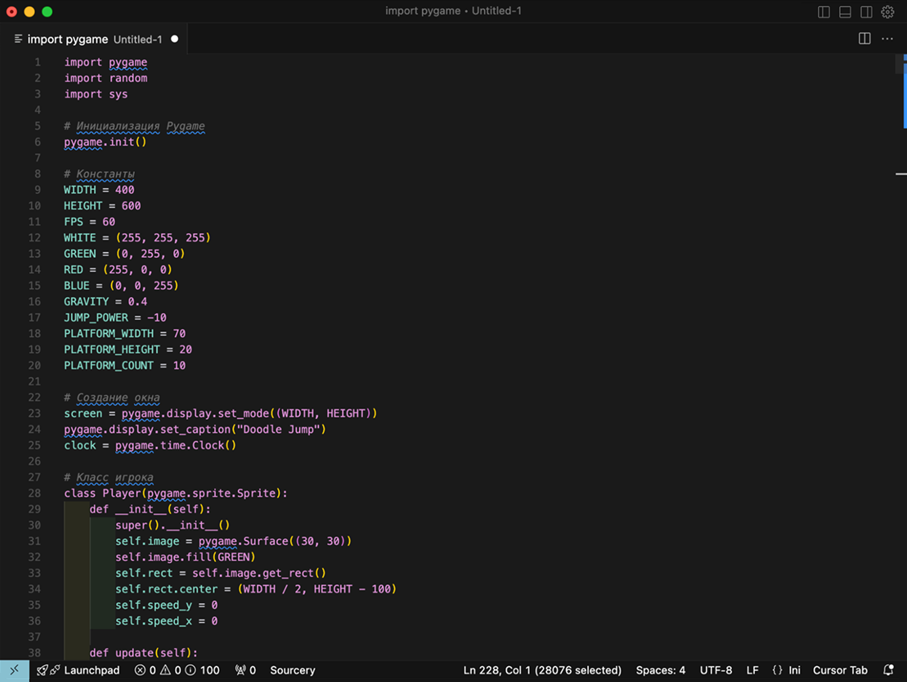Viewport: 907px width, 682px height.
Task: Click 'def update(self):' line
Action: pyautogui.click(x=143, y=653)
